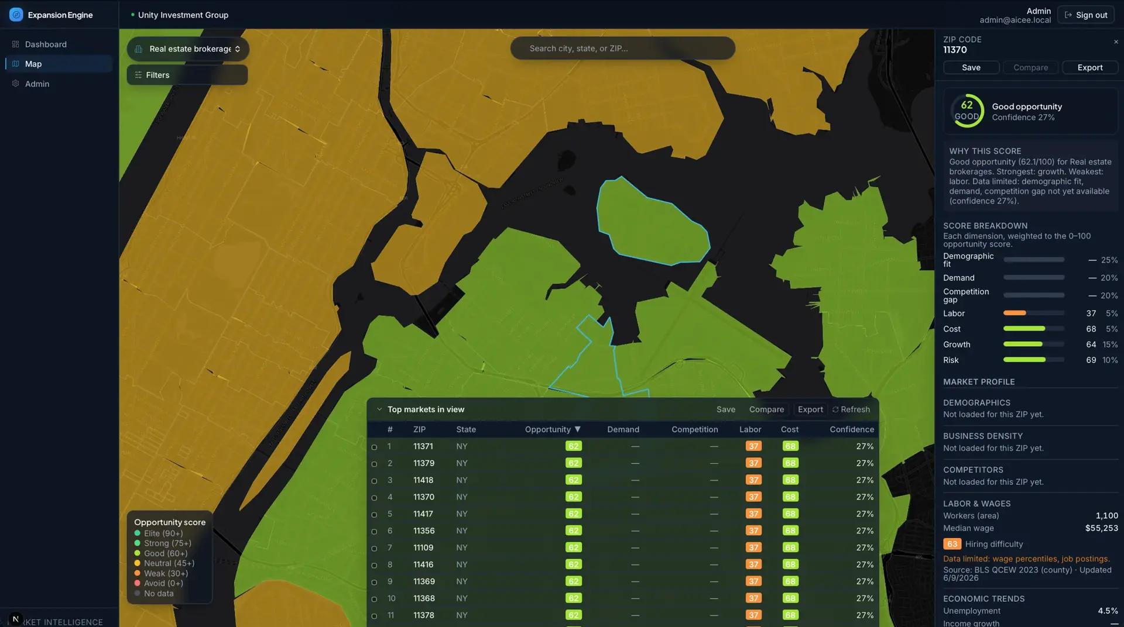Open the Map page in sidebar
The width and height of the screenshot is (1124, 627).
pyautogui.click(x=59, y=64)
